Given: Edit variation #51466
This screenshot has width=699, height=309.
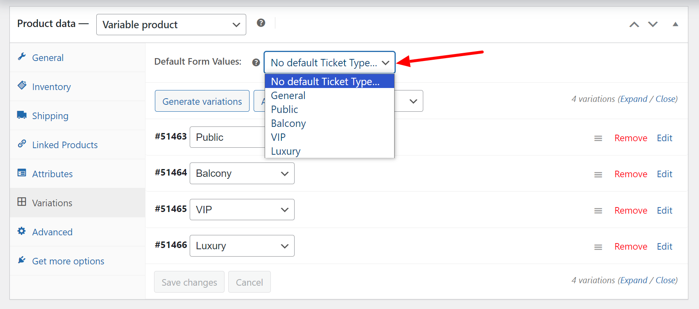Looking at the screenshot, I should (665, 247).
